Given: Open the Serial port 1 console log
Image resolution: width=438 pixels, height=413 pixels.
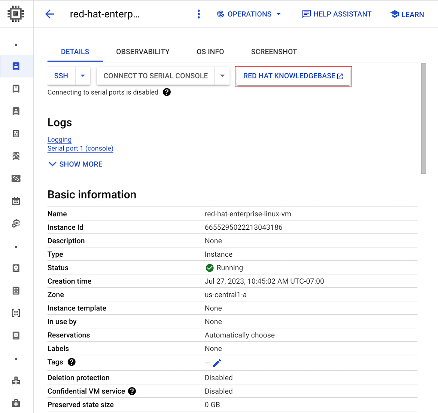Looking at the screenshot, I should click(x=80, y=149).
